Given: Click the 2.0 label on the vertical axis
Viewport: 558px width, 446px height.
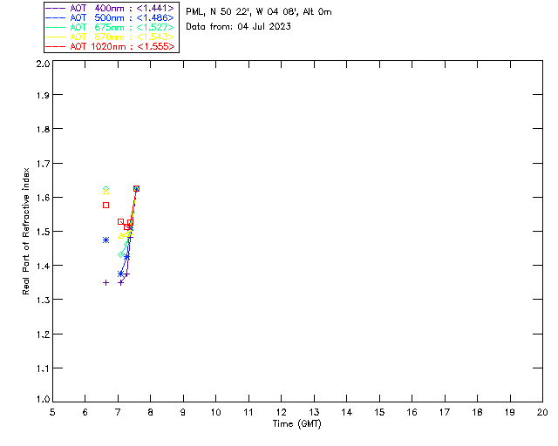Looking at the screenshot, I should coord(43,64).
